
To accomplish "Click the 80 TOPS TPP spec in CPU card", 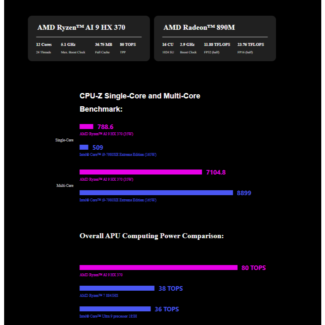I will [128, 44].
